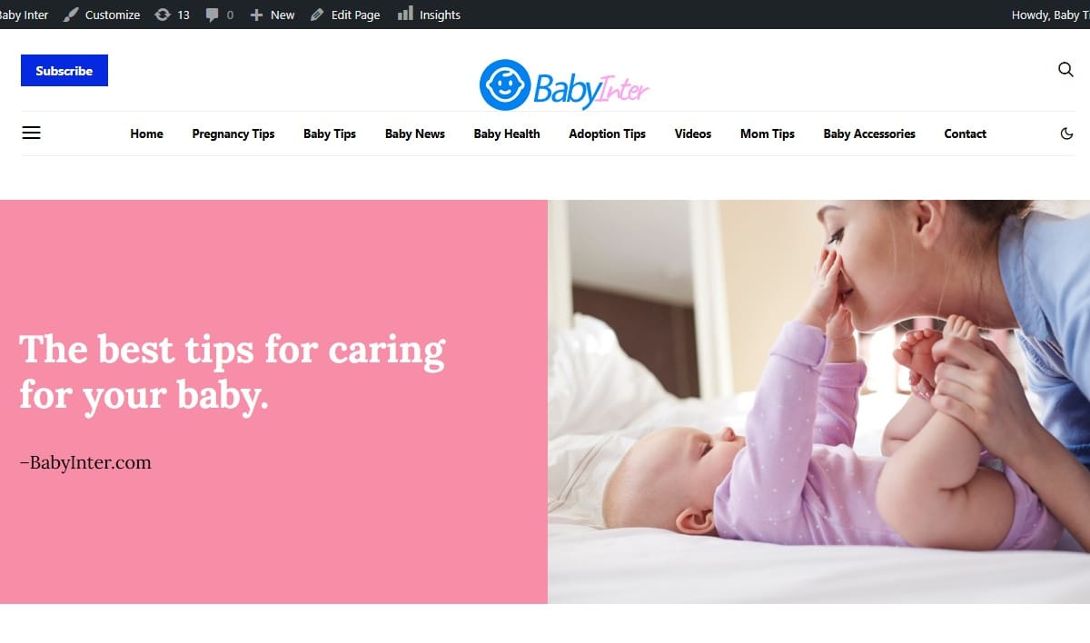Image resolution: width=1090 pixels, height=643 pixels.
Task: Open the 13 pending updates icon
Action: pyautogui.click(x=172, y=15)
